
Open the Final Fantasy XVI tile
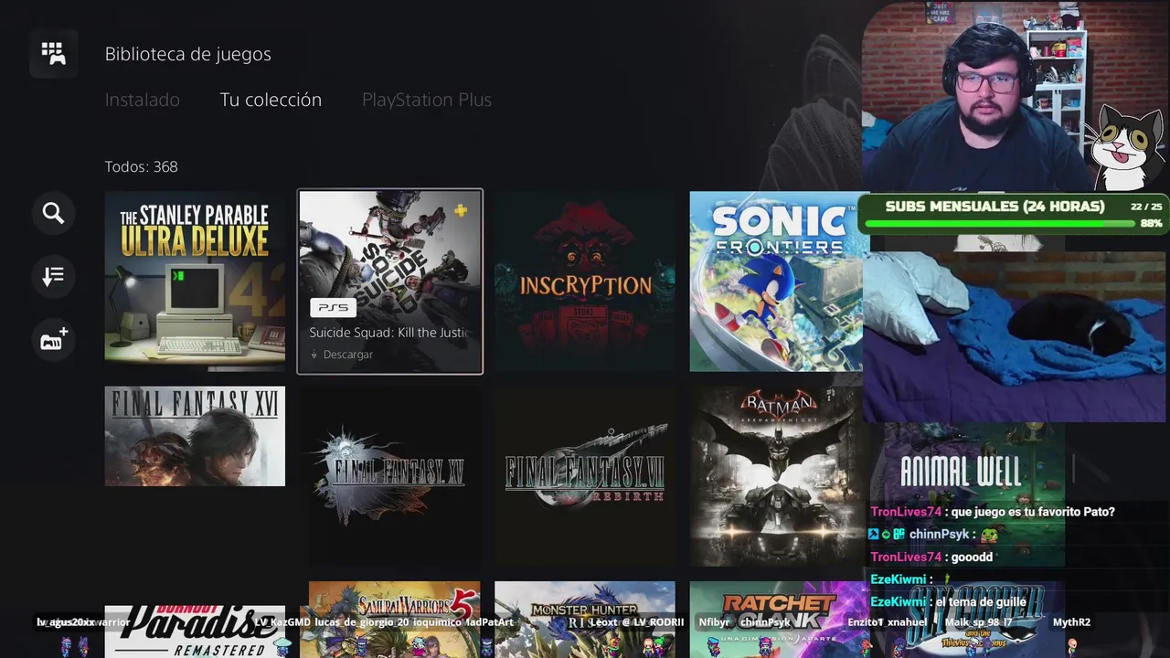tap(195, 436)
